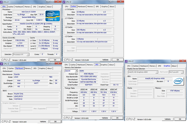187x124 pixels.
Task: Click the graphics Memory Size 1797 MBytes
Action: click(x=175, y=91)
